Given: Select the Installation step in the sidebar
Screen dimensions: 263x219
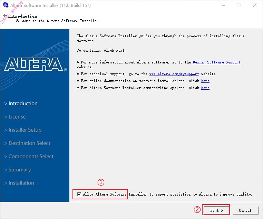Looking at the screenshot, I should click(19, 183).
